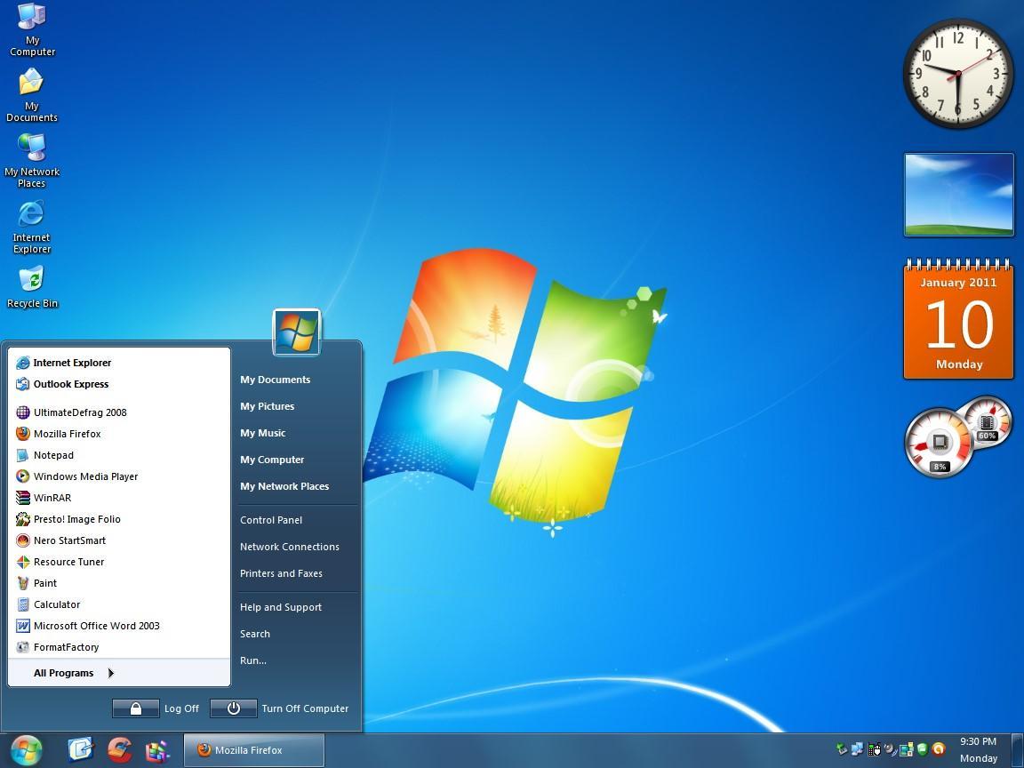The image size is (1024, 768).
Task: Open the Recycle Bin desktop icon
Action: click(x=32, y=281)
